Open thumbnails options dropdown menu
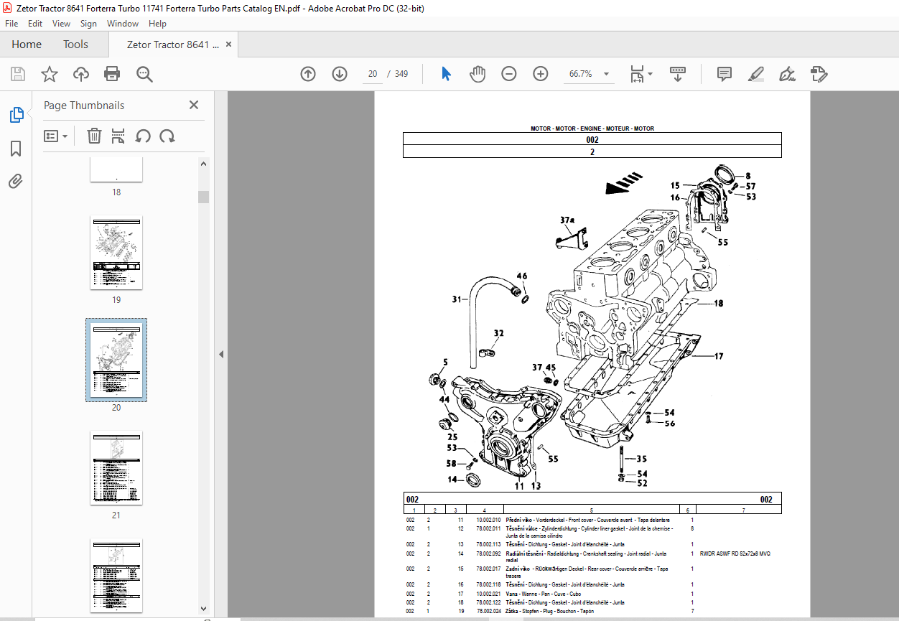This screenshot has height=621, width=899. coord(56,136)
